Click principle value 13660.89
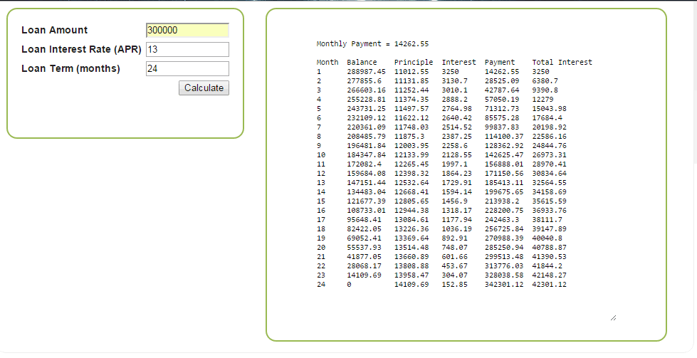Image resolution: width=697 pixels, height=358 pixels. 412,257
